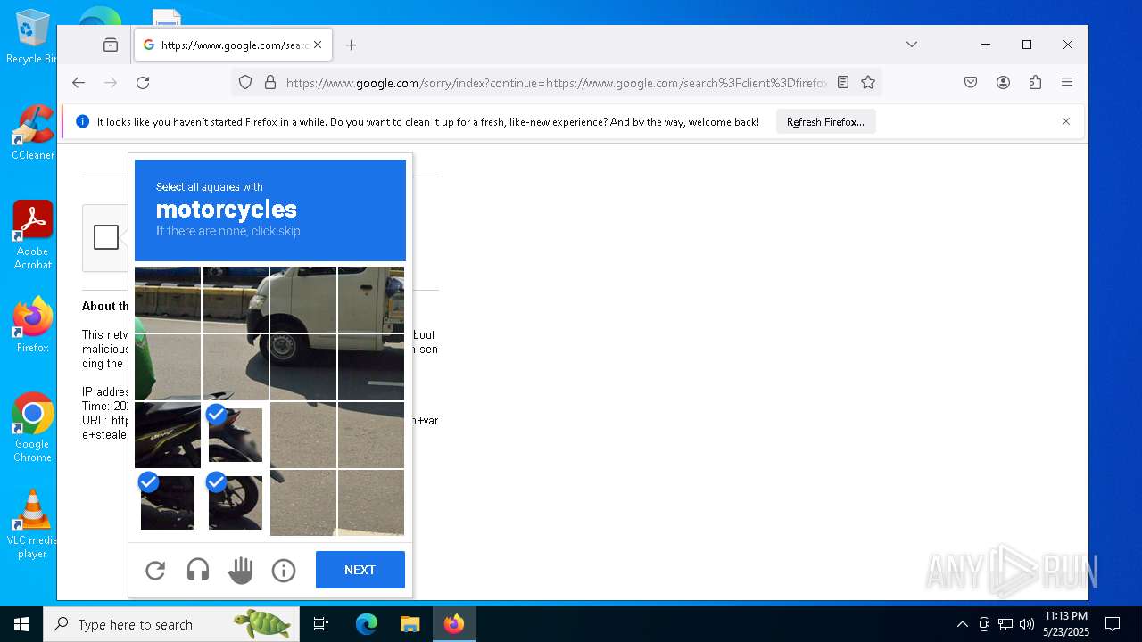Image resolution: width=1142 pixels, height=642 pixels.
Task: Open Recycle Bin on desktop
Action: (31, 36)
